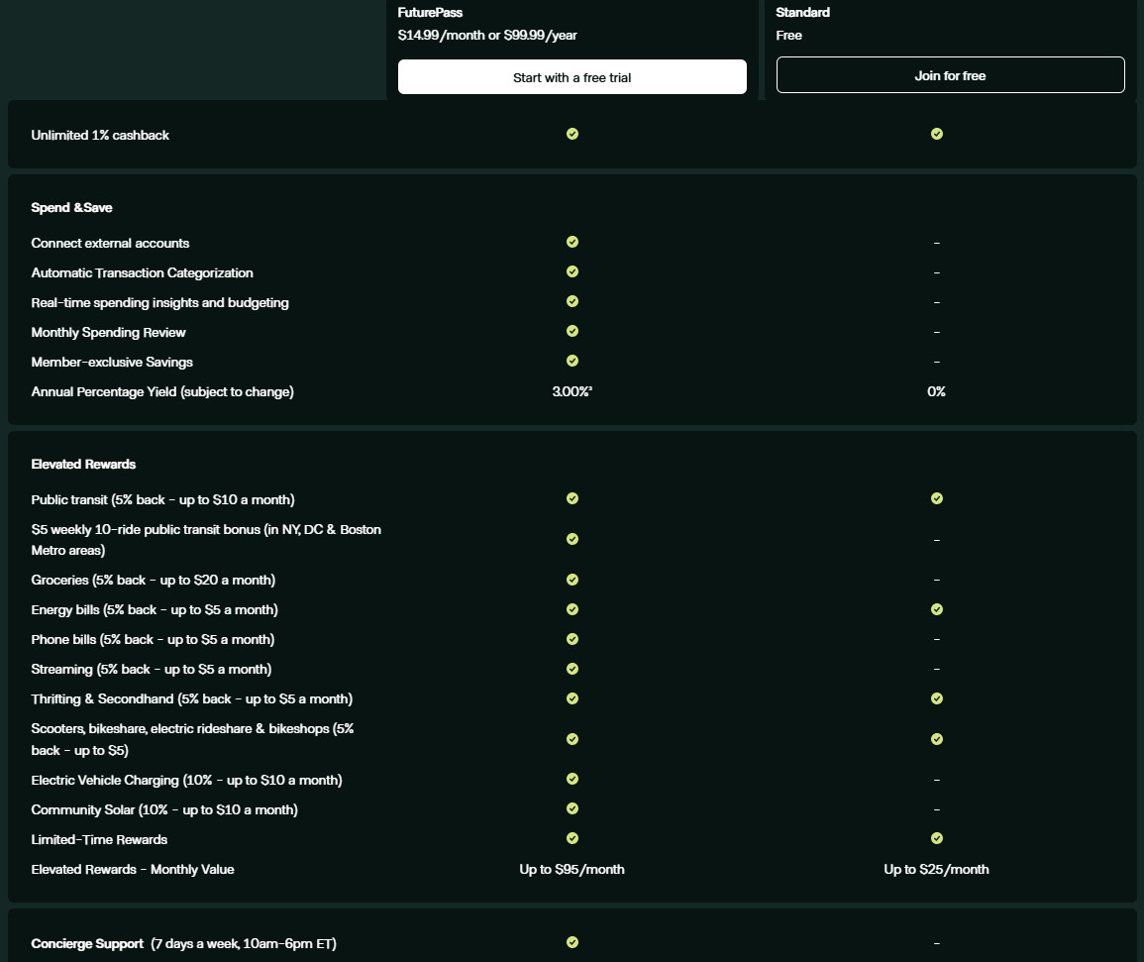Click the 'Electric Vehicle Charging (10%' label

[x=187, y=781]
